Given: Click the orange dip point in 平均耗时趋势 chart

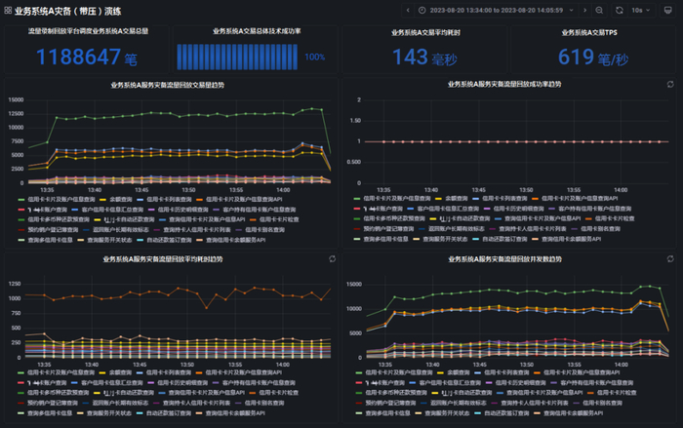Looking at the screenshot, I should pos(207,308).
